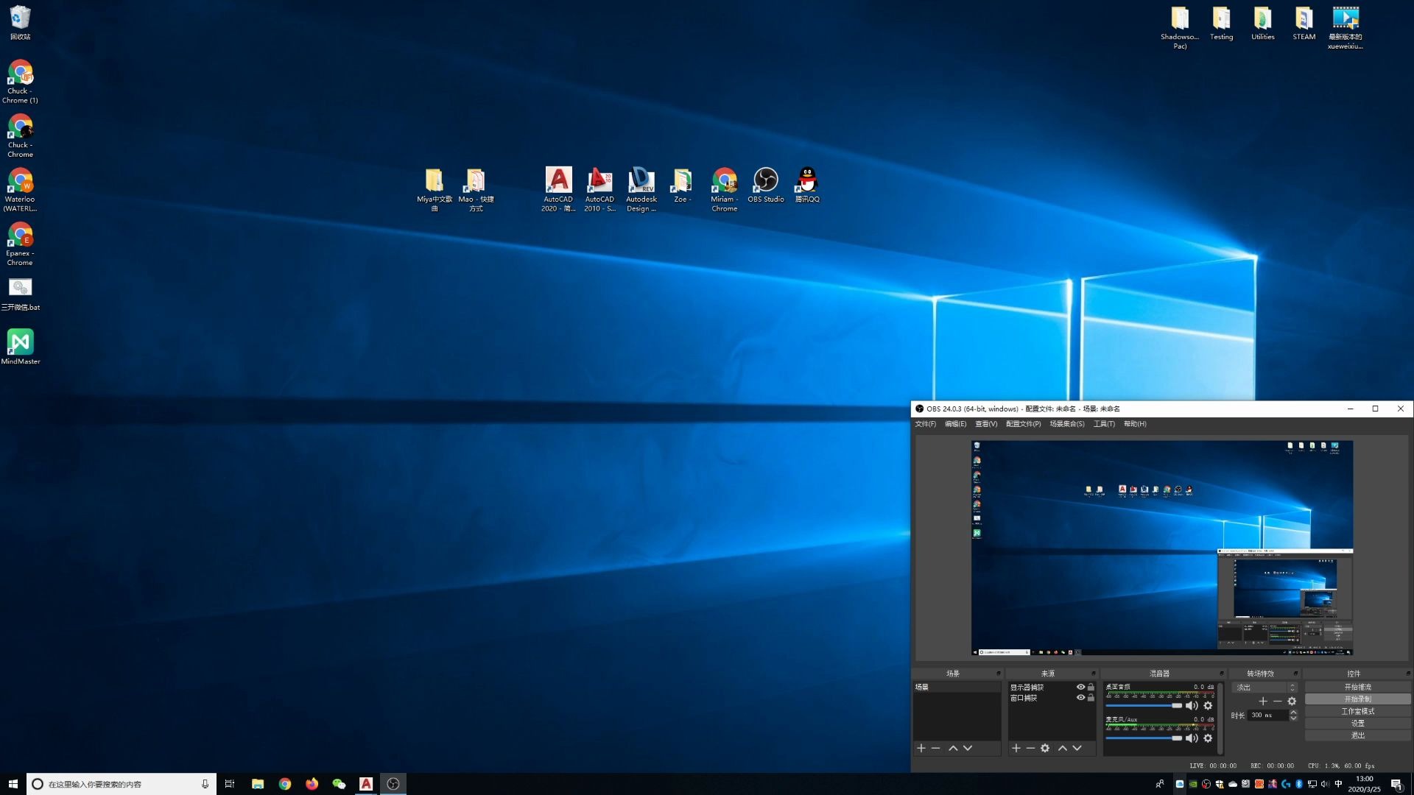
Task: Expand OBS 工具(T) menu item
Action: tap(1104, 423)
